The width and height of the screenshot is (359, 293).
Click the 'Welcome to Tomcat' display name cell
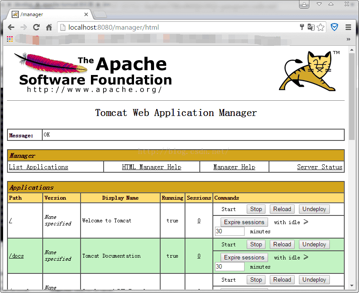click(120, 221)
